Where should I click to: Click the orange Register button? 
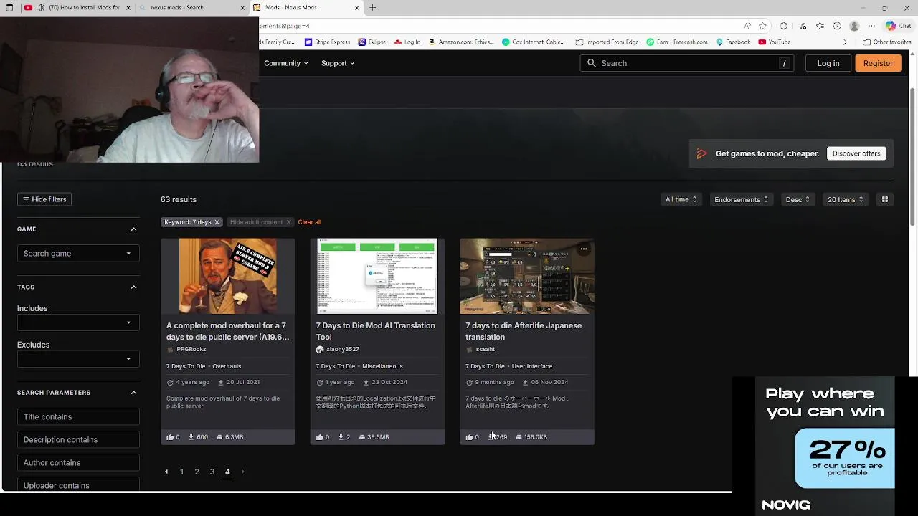[878, 63]
